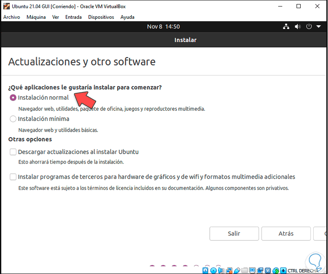Viewport: 328px width, 274px height.
Task: Click the Esto ahorrará tiempo description text
Action: coord(71,162)
